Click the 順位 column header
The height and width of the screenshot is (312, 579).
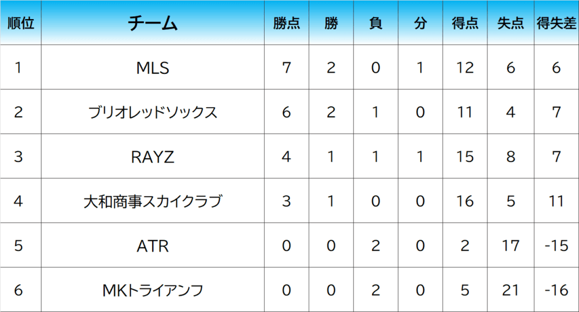pos(20,23)
